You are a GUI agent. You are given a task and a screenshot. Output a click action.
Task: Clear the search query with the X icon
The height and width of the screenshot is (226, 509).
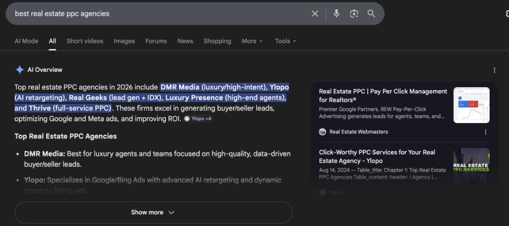pyautogui.click(x=315, y=13)
